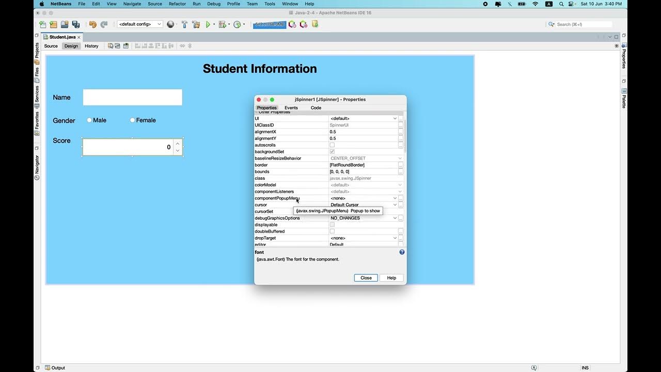Open the Favorites sidebar panel
This screenshot has height=372, width=661.
click(37, 123)
